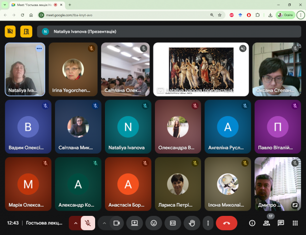Open the emoji reactions panel
306x235 pixels.
tap(153, 223)
